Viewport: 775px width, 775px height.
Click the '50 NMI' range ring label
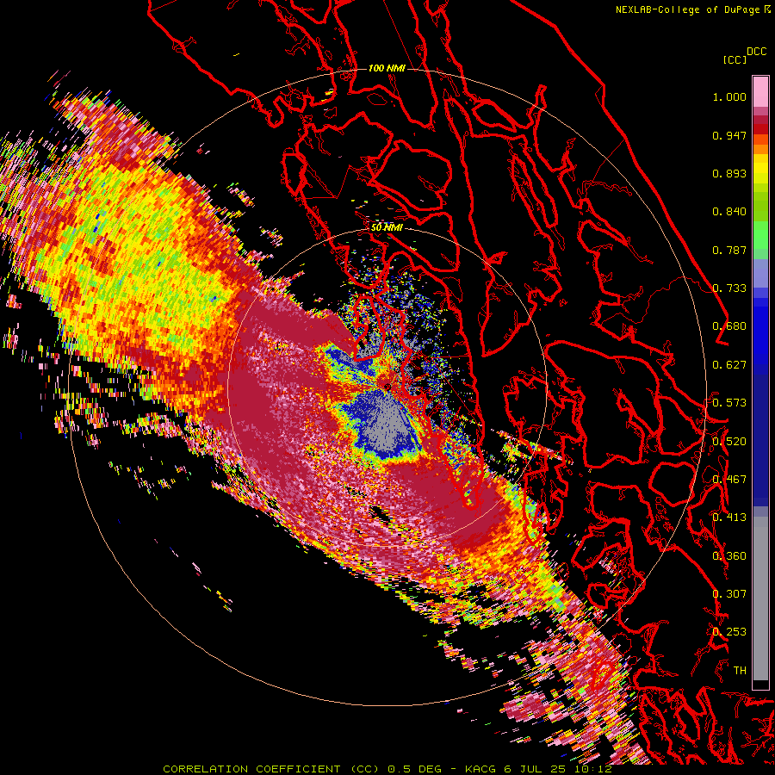tap(387, 227)
